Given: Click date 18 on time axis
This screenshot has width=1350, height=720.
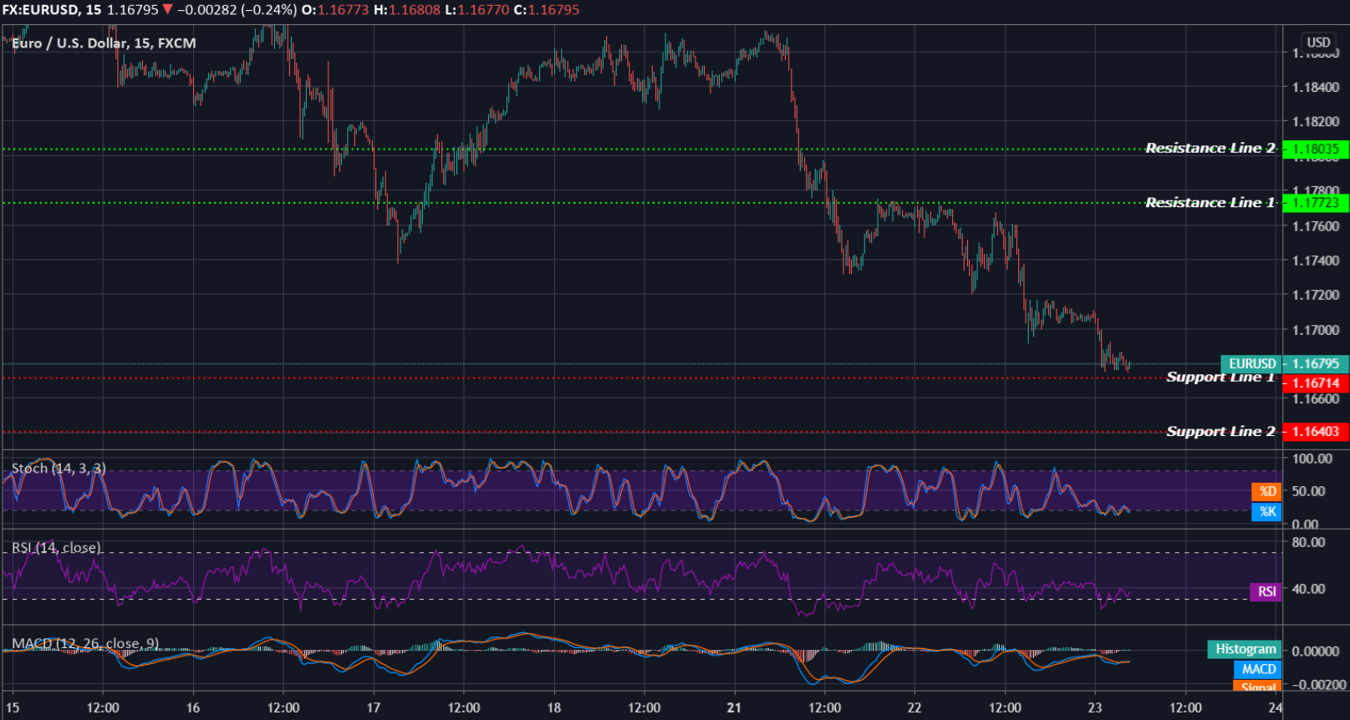Looking at the screenshot, I should pos(554,707).
